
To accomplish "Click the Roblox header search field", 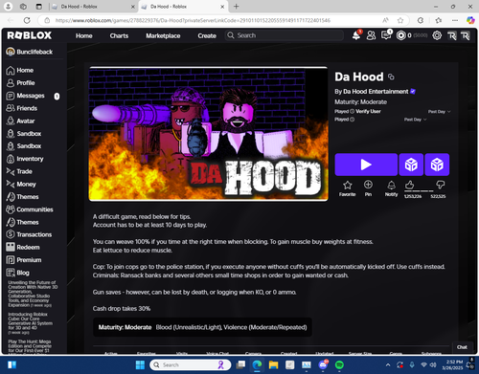I will click(x=285, y=35).
